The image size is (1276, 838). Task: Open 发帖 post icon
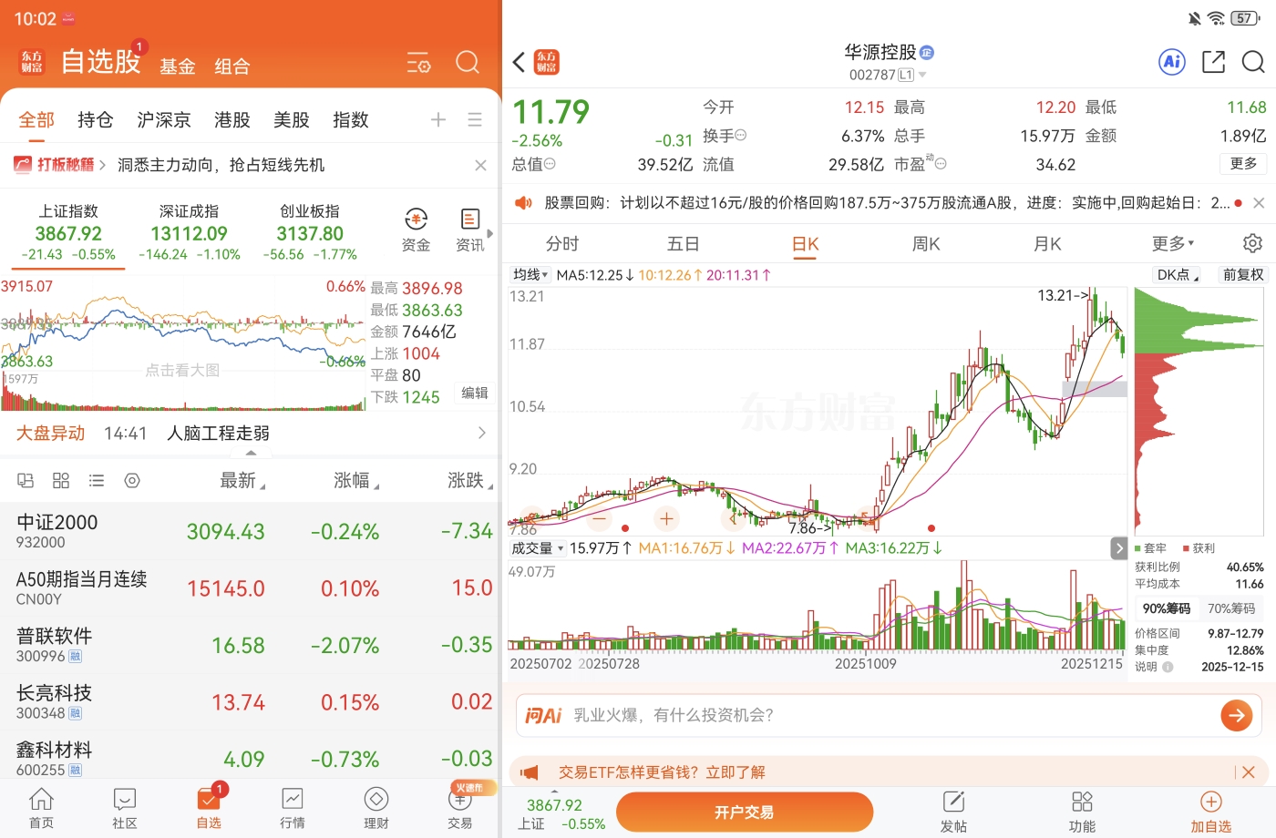pyautogui.click(x=953, y=811)
